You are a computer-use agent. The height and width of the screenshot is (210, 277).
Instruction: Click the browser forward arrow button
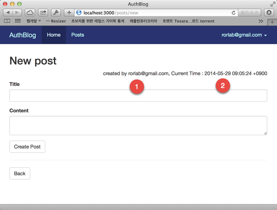coord(17,13)
